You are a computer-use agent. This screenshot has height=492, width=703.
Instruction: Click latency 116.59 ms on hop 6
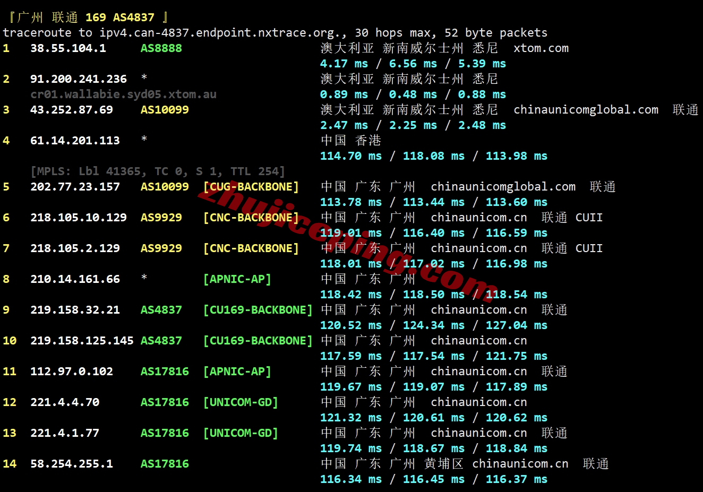[x=517, y=233]
